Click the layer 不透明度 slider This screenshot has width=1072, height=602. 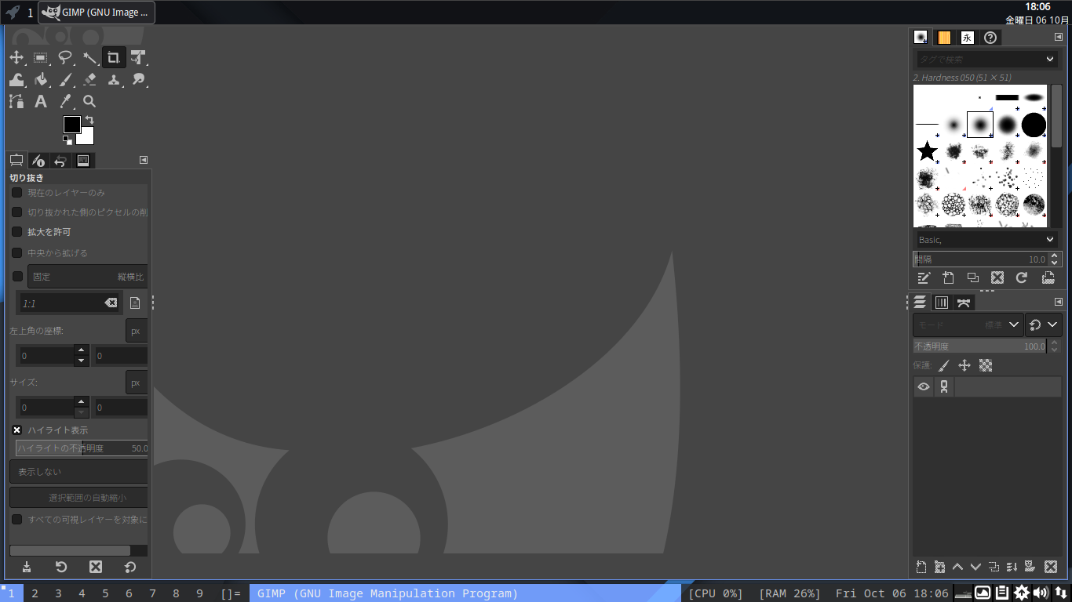[x=980, y=346]
